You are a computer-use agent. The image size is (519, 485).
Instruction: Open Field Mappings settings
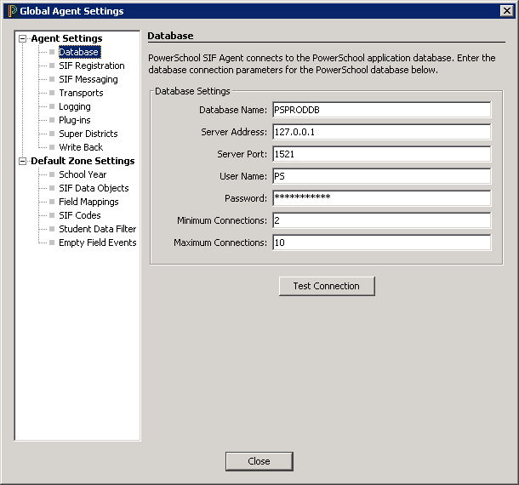pos(88,202)
